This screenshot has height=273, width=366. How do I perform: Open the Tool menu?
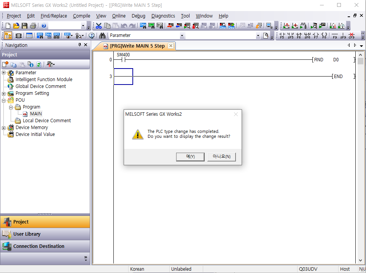[x=185, y=16]
